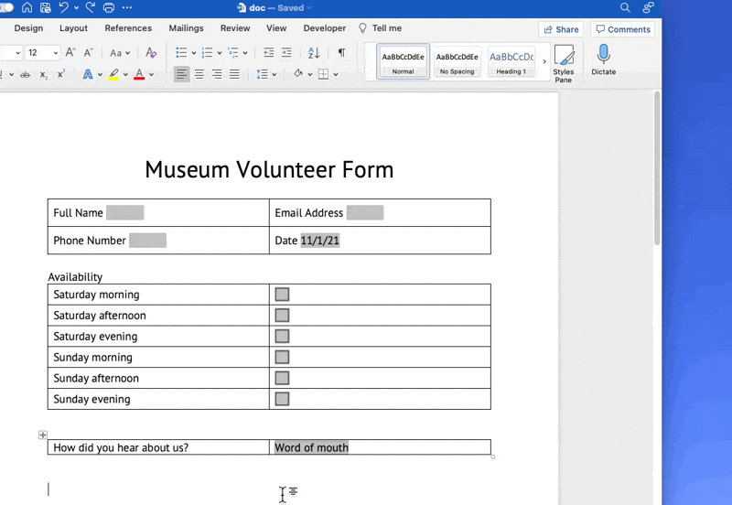Tick the Sunday afternoon checkbox
This screenshot has width=732, height=505.
coord(282,378)
